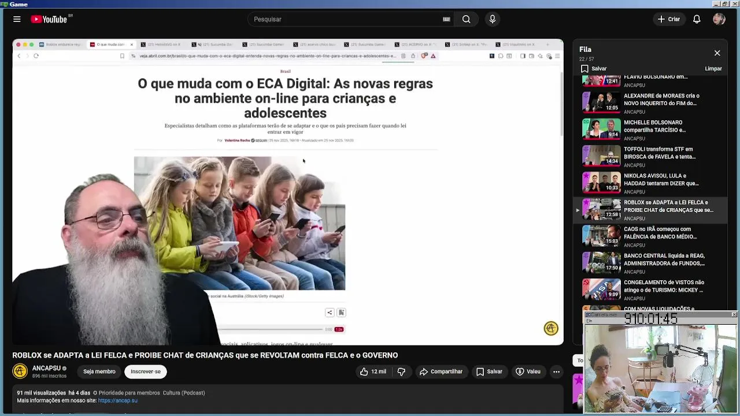Screen dimensions: 740x416
Task: Open ALEXANDRE de MORAES NOVO INQUERITO title
Action: coord(661,99)
